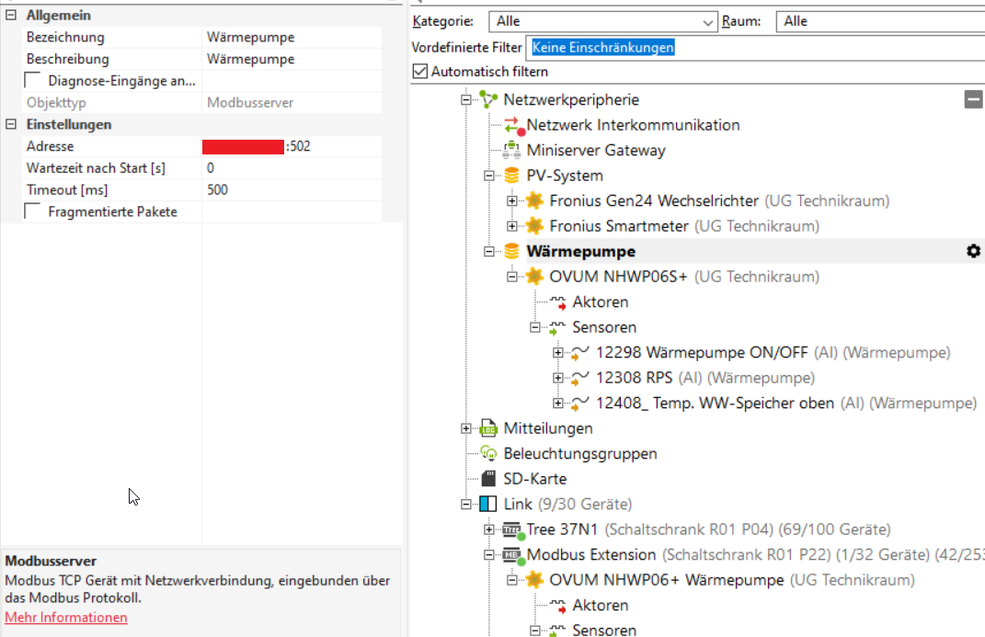Click the minus button beside Netzwerkperipherie
The height and width of the screenshot is (637, 985).
[x=973, y=99]
